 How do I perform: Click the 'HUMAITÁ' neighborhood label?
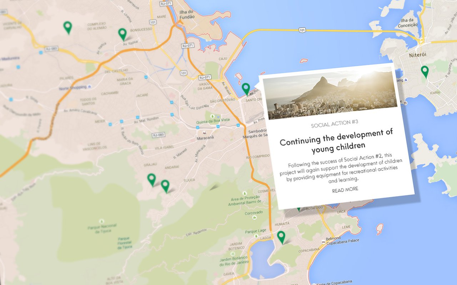pos(282,224)
